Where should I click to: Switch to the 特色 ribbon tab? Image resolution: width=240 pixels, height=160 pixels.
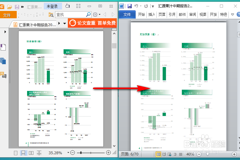click(x=224, y=15)
